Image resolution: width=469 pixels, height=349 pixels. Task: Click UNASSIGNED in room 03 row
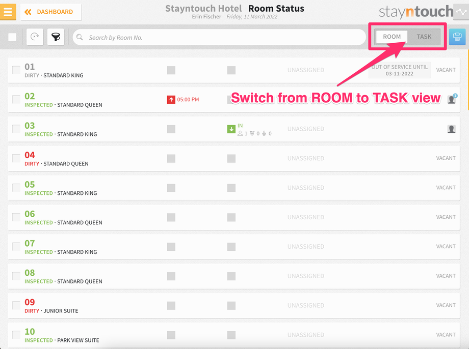pyautogui.click(x=306, y=129)
